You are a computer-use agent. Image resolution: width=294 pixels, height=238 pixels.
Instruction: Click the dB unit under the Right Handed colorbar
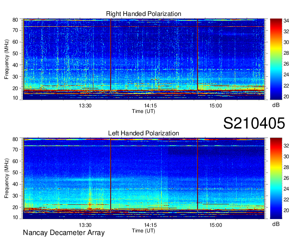click(276, 105)
